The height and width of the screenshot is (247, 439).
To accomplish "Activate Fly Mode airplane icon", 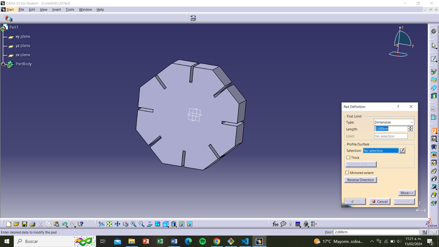I will (102, 224).
